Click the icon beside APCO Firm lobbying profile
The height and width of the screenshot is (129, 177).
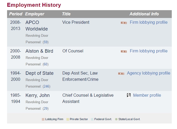pos(124,23)
